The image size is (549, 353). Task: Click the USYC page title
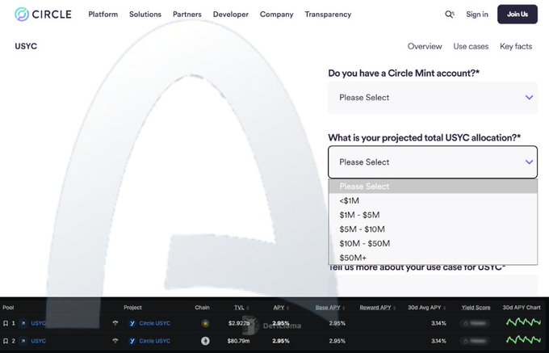[26, 46]
